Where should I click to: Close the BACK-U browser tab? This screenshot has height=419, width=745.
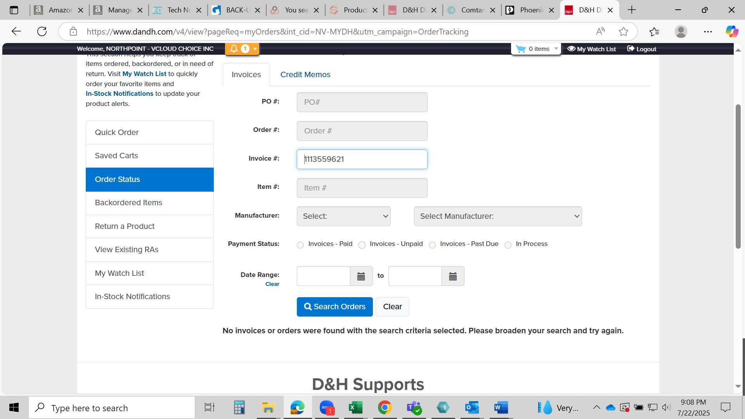257,10
